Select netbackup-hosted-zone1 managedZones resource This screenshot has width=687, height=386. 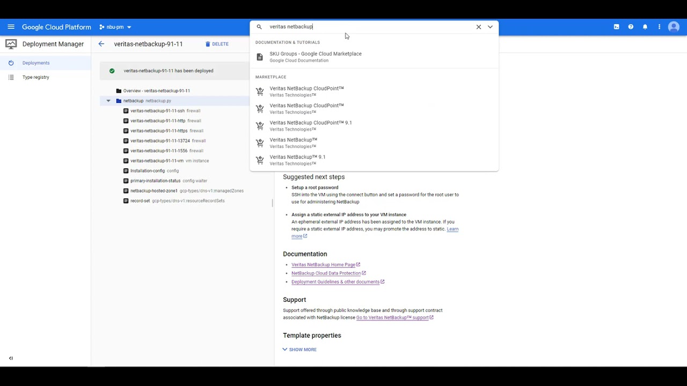pyautogui.click(x=183, y=191)
